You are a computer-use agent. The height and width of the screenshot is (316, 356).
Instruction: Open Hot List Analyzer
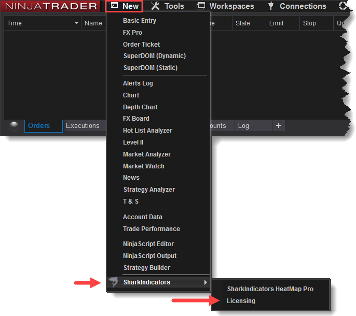click(147, 131)
